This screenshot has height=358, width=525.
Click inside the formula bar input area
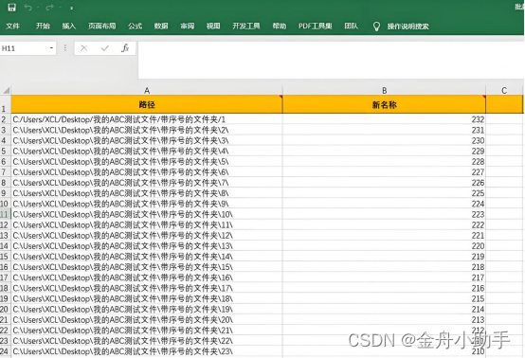click(x=331, y=61)
